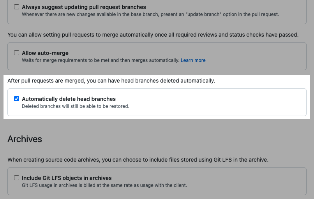Click the Archives section heading

25,139
